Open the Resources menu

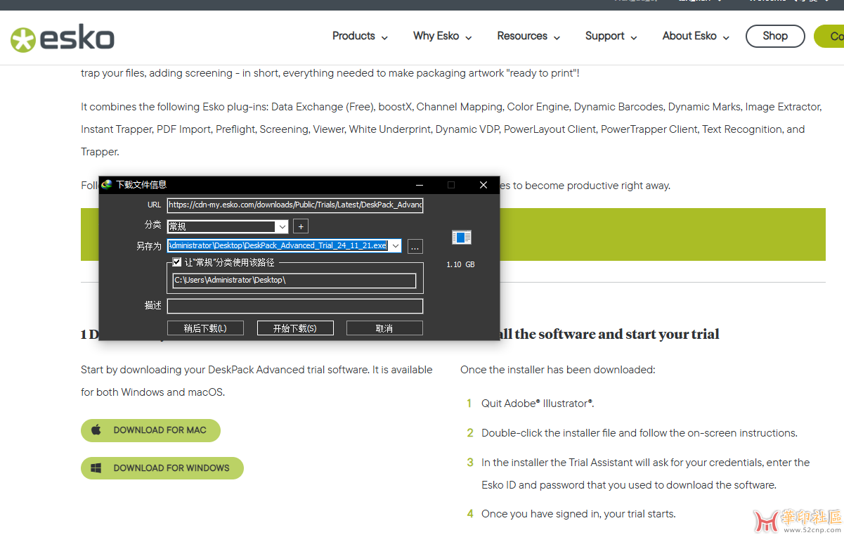(x=528, y=36)
